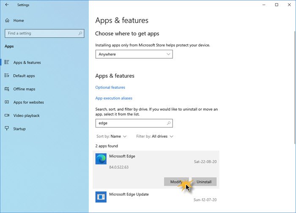Click the Video playback camera icon
This screenshot has height=213, width=296.
pyautogui.click(x=7, y=115)
